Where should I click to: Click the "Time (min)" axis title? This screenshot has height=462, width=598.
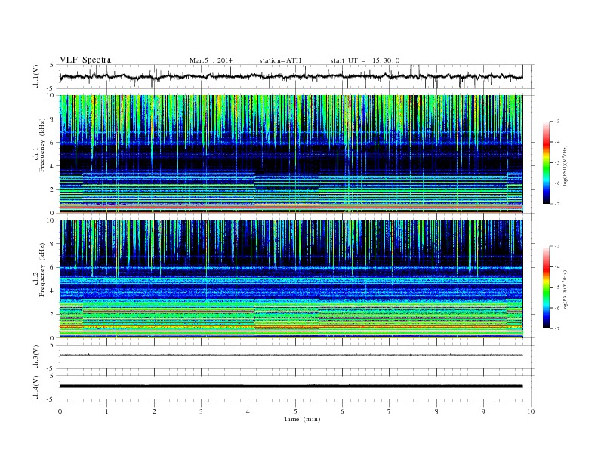tap(302, 419)
